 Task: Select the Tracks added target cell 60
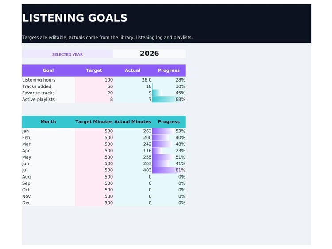click(94, 86)
